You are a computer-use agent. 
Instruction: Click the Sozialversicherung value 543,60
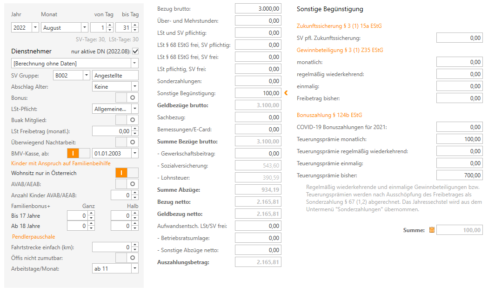point(258,166)
